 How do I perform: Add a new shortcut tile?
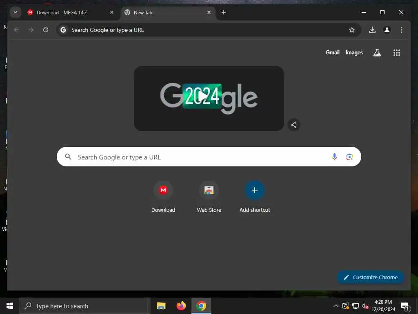pyautogui.click(x=255, y=197)
